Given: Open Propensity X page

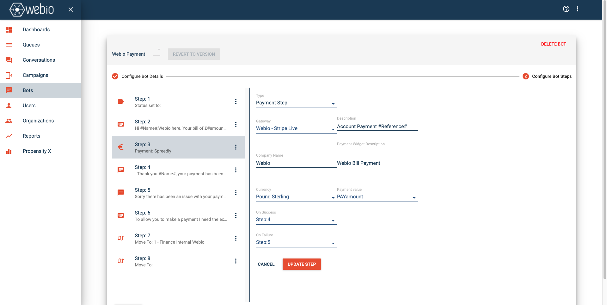Looking at the screenshot, I should pyautogui.click(x=40, y=151).
